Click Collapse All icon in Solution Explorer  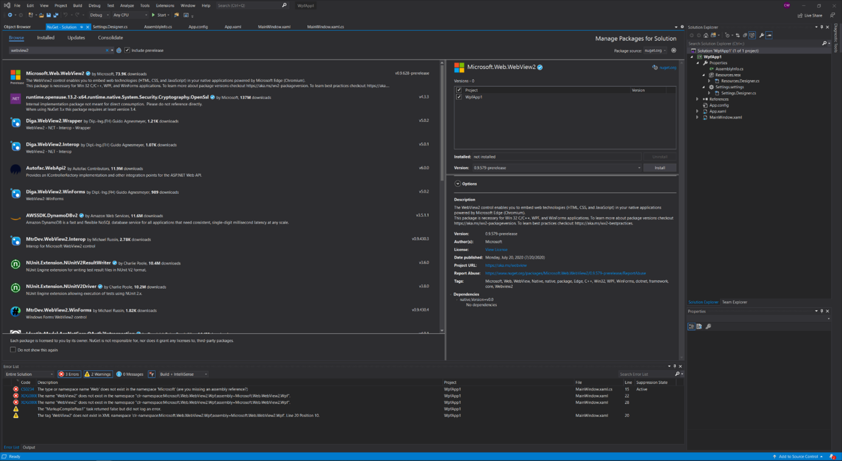click(x=745, y=35)
